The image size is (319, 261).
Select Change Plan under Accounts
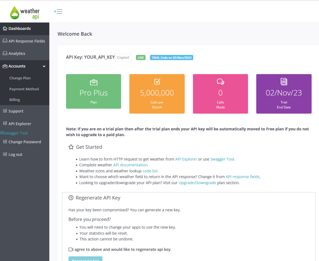20,78
